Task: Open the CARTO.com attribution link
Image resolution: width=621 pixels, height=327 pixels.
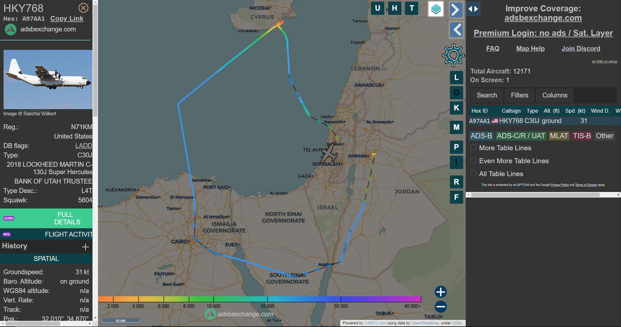Action: tap(375, 323)
